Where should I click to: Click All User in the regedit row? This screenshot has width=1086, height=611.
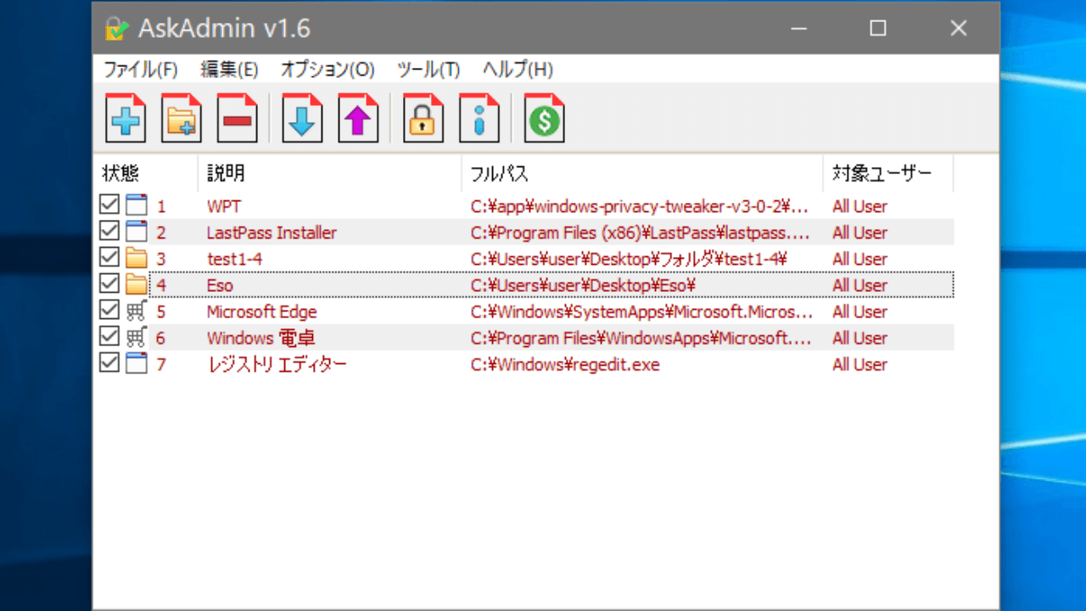point(859,364)
